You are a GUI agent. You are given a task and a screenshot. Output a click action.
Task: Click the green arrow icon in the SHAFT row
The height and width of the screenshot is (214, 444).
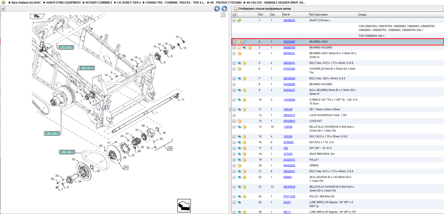click(x=239, y=20)
